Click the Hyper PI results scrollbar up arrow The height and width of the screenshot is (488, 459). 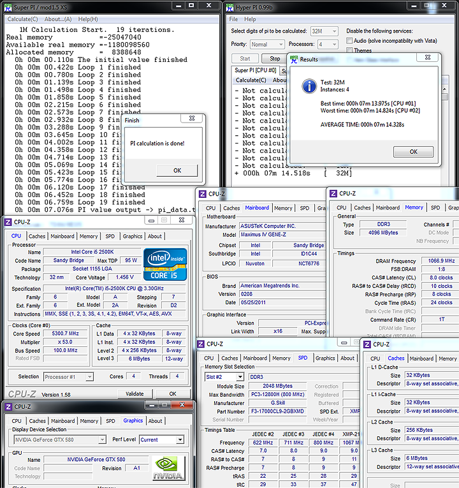point(445,89)
